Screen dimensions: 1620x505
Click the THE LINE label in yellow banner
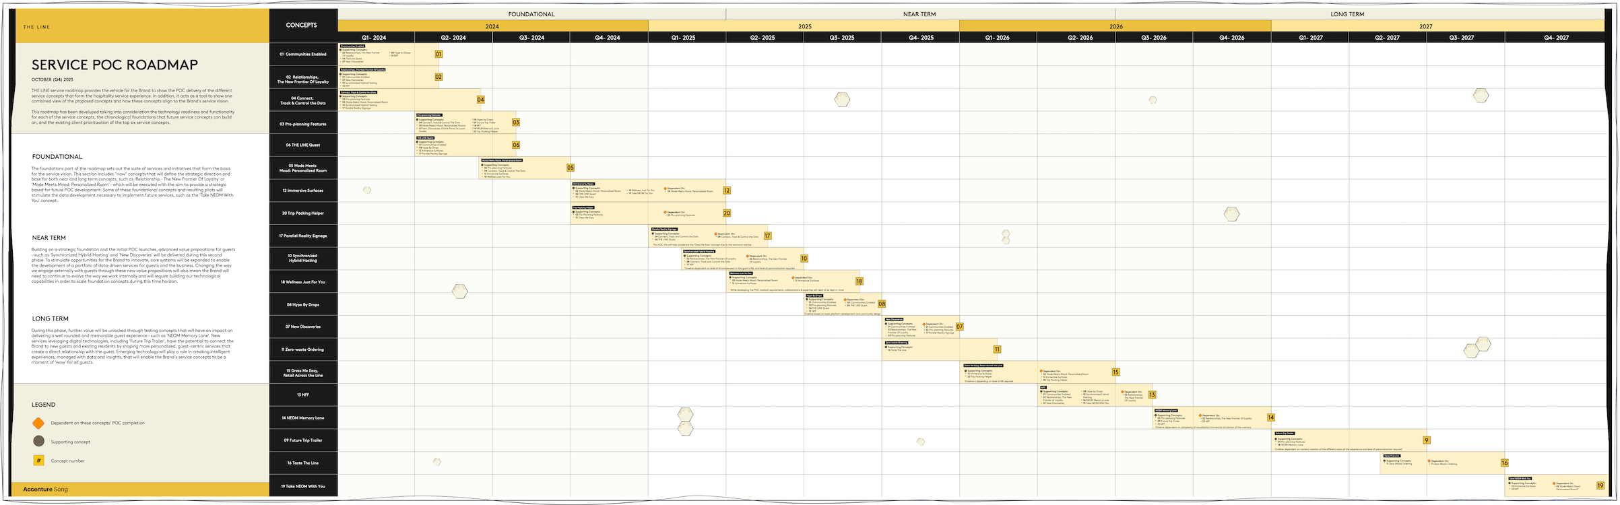pos(36,27)
